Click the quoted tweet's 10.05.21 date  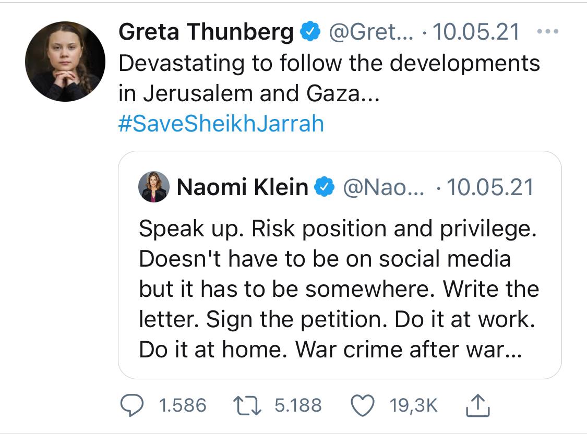tap(489, 187)
